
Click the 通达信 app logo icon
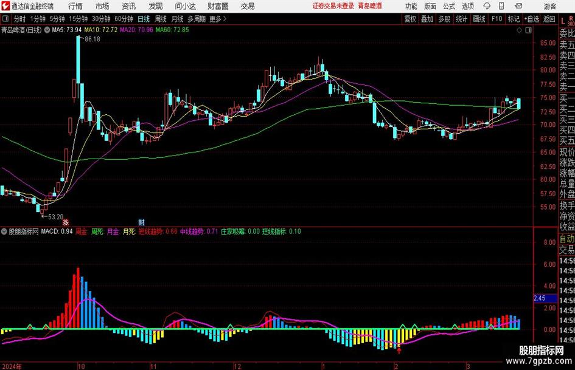click(x=5, y=6)
